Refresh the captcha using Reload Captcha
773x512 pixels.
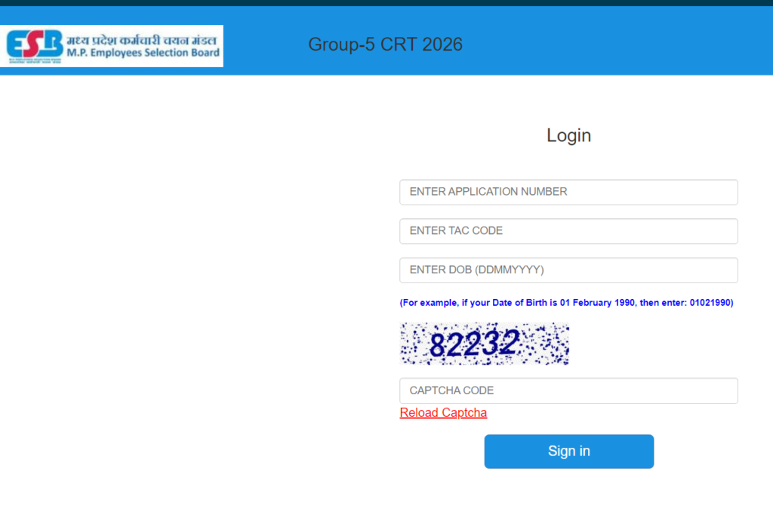443,412
